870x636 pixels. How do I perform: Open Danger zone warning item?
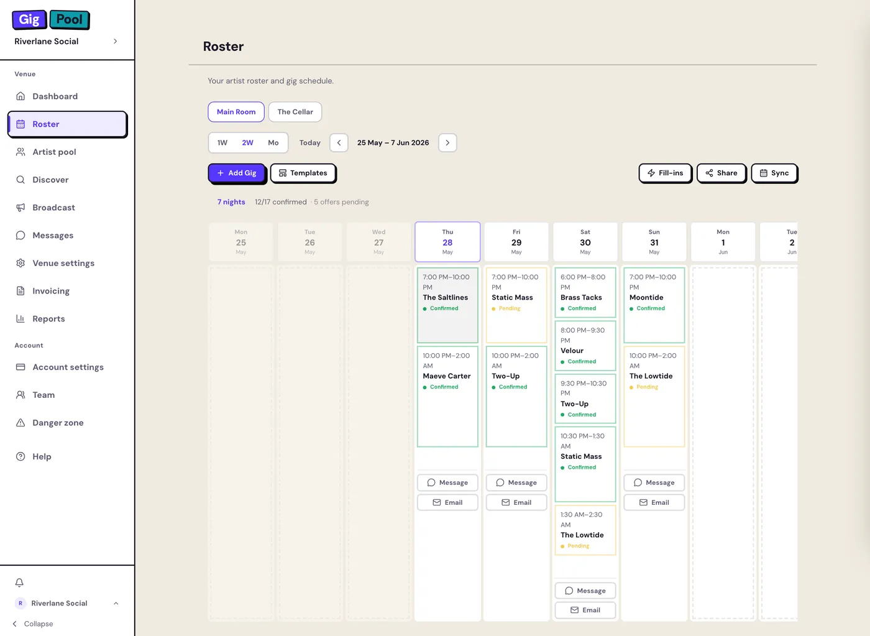coord(67,423)
